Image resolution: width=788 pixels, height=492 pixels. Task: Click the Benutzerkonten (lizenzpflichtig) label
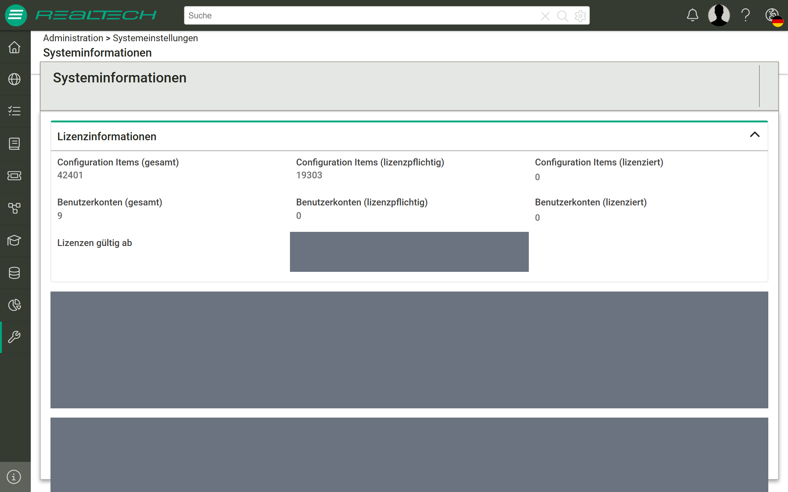(x=362, y=202)
